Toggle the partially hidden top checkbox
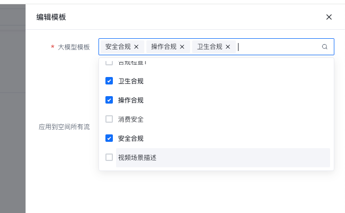Screen dimensions: 345x213 pyautogui.click(x=109, y=63)
